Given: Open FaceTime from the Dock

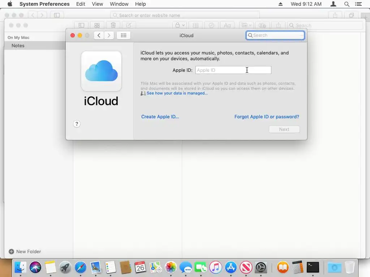Looking at the screenshot, I should tap(201, 267).
